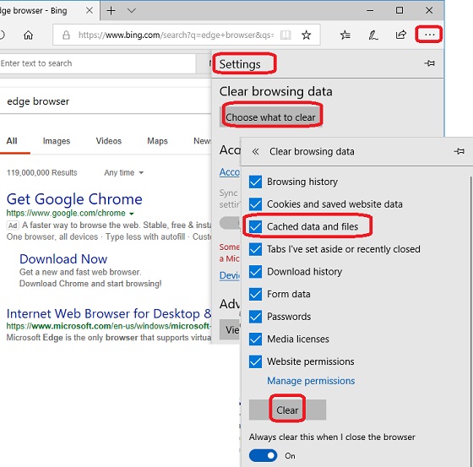Open the Settings and more ellipsis menu

tap(429, 35)
